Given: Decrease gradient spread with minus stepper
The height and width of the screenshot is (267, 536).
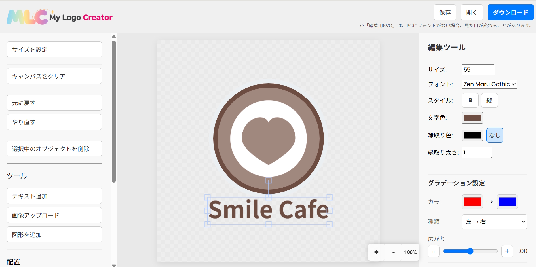Looking at the screenshot, I should click(x=433, y=251).
